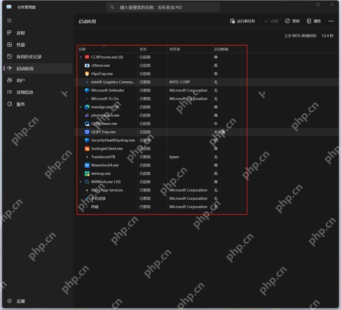Click the photolaunch.exe icon
Screen dimensions: 341x310
(87, 115)
